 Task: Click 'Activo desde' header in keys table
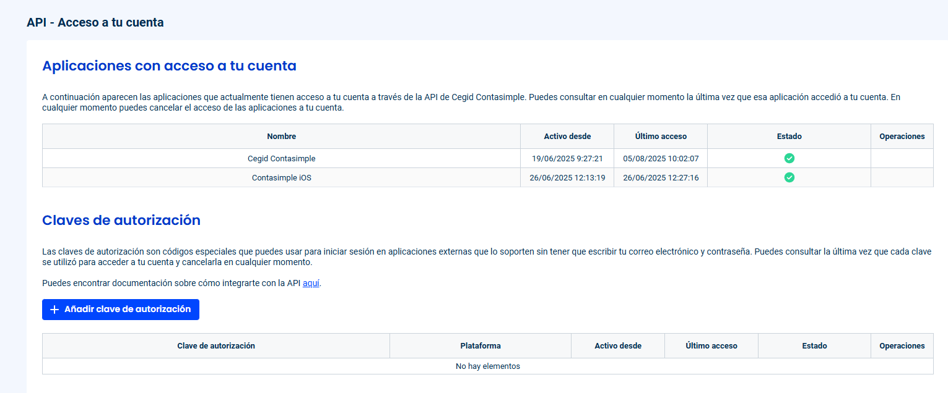[x=618, y=346]
